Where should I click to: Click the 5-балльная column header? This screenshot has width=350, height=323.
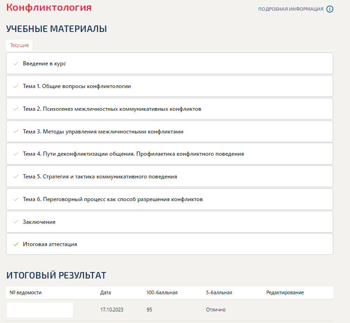pyautogui.click(x=219, y=292)
